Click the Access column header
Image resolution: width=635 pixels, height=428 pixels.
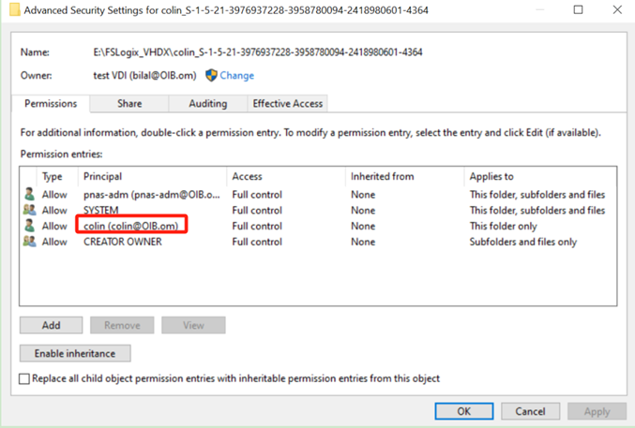tap(248, 176)
